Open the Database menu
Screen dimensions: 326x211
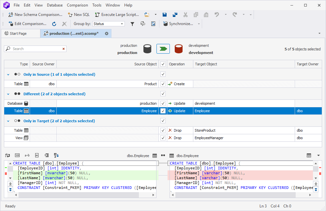pos(54,5)
